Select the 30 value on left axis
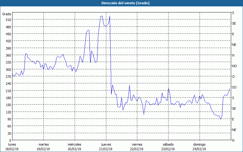This screenshot has height=152, width=243. pos(9,133)
